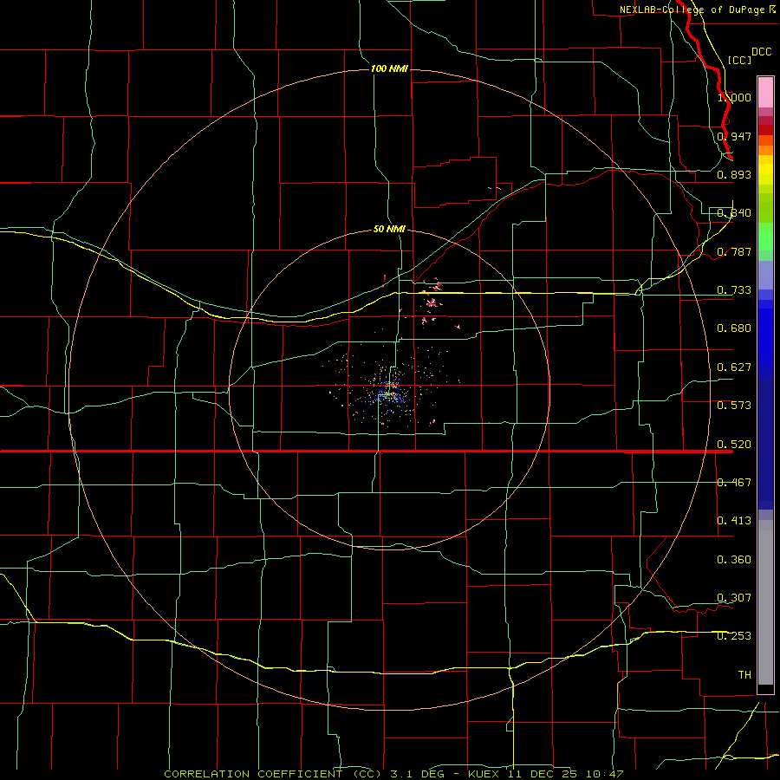The height and width of the screenshot is (780, 780).
Task: Click the 3.1 DEG elevation text
Action: click(x=417, y=774)
